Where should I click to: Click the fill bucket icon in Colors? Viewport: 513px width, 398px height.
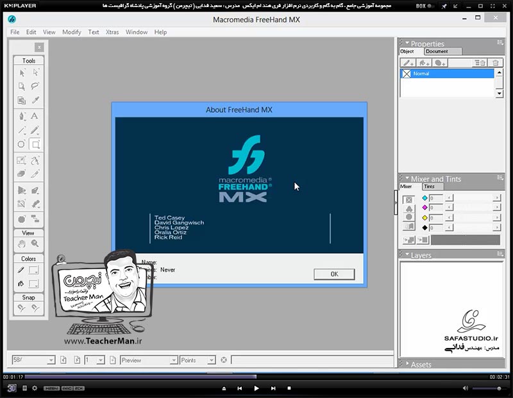[x=21, y=283]
